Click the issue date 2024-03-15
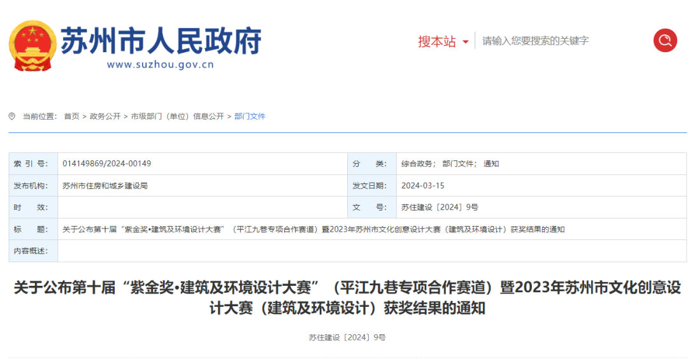This screenshot has width=688, height=359. [x=422, y=186]
